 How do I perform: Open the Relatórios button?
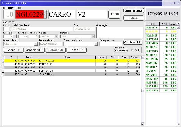pos(134,18)
